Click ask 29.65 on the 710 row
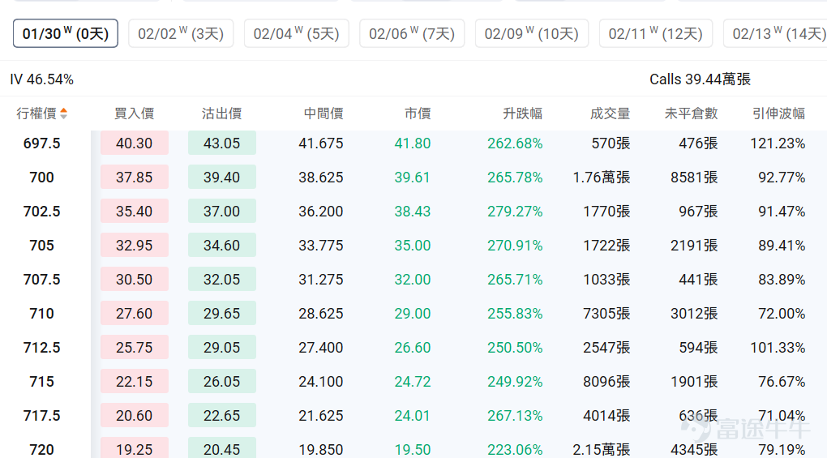 (222, 313)
